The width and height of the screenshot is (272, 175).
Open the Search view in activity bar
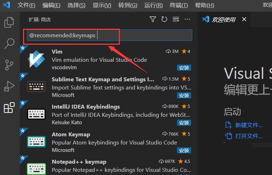point(9,44)
